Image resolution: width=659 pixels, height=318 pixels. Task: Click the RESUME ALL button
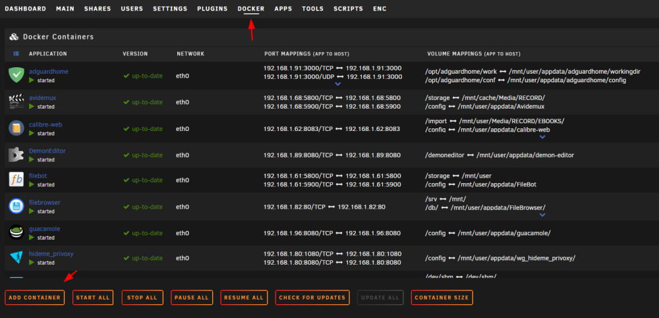pyautogui.click(x=244, y=298)
